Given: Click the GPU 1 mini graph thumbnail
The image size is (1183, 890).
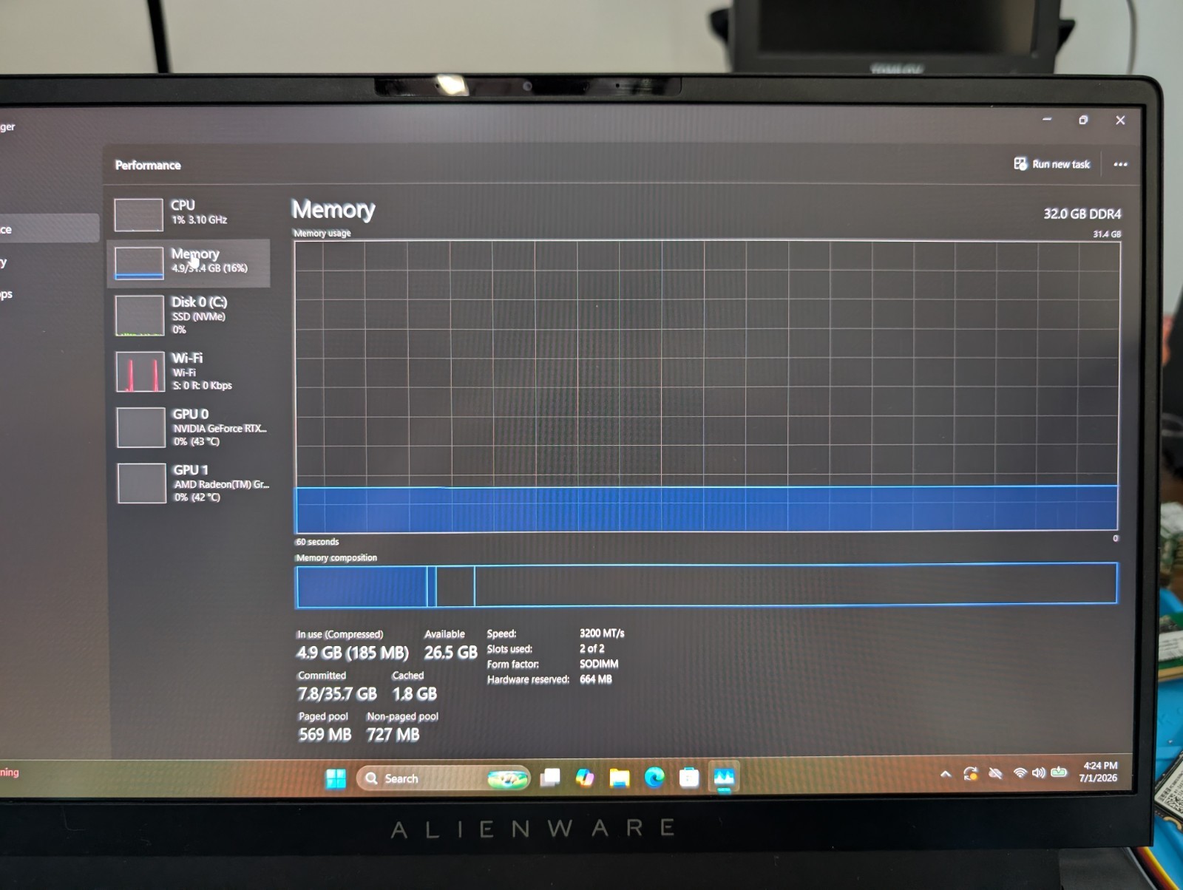Looking at the screenshot, I should 141,483.
